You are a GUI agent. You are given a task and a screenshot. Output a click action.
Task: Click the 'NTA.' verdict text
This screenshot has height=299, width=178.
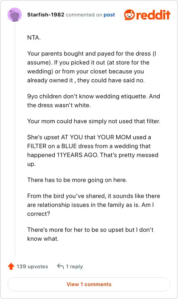click(x=34, y=37)
